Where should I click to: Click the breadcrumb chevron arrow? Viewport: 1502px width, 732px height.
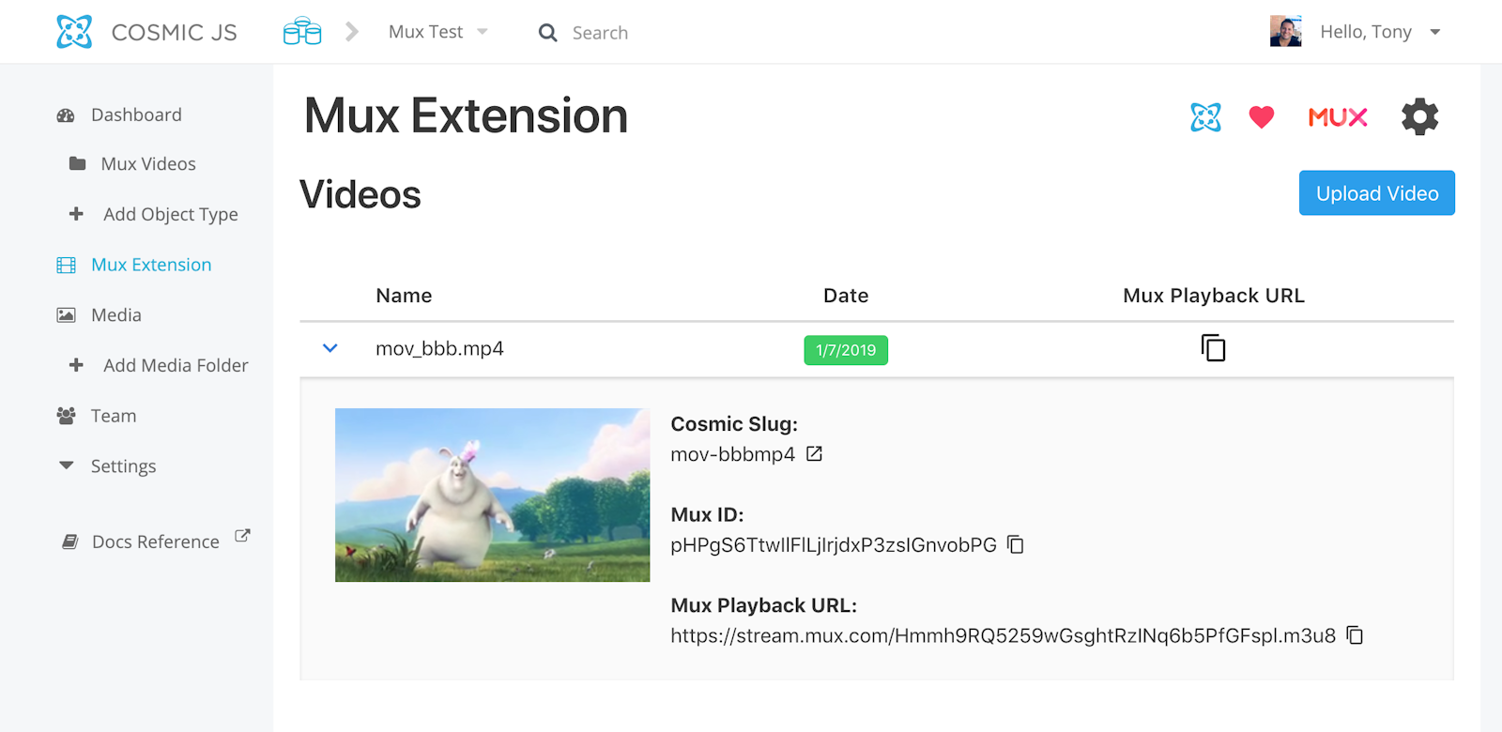pos(352,32)
